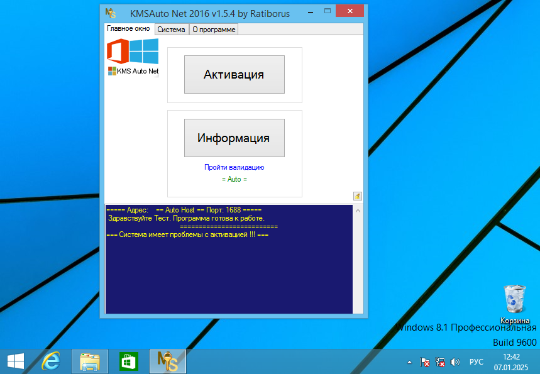
Task: Select the Главное окно tab
Action: click(x=128, y=28)
